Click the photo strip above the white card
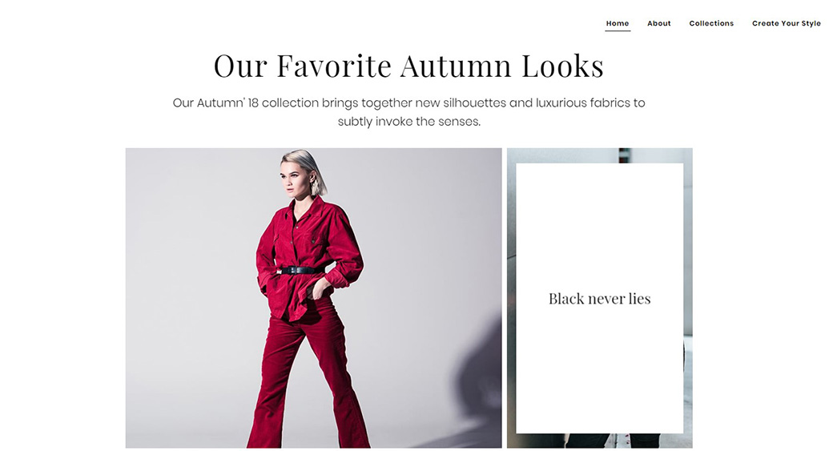833x451 pixels. coord(599,155)
